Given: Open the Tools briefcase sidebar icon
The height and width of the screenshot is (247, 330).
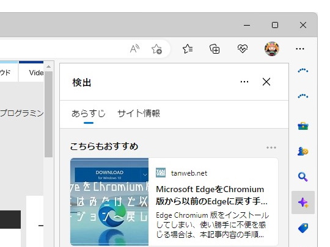Looking at the screenshot, I should point(303,126).
